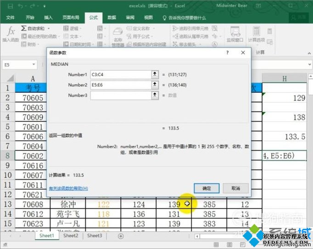Customize Quick Access Toolbar dropdown

pyautogui.click(x=45, y=6)
